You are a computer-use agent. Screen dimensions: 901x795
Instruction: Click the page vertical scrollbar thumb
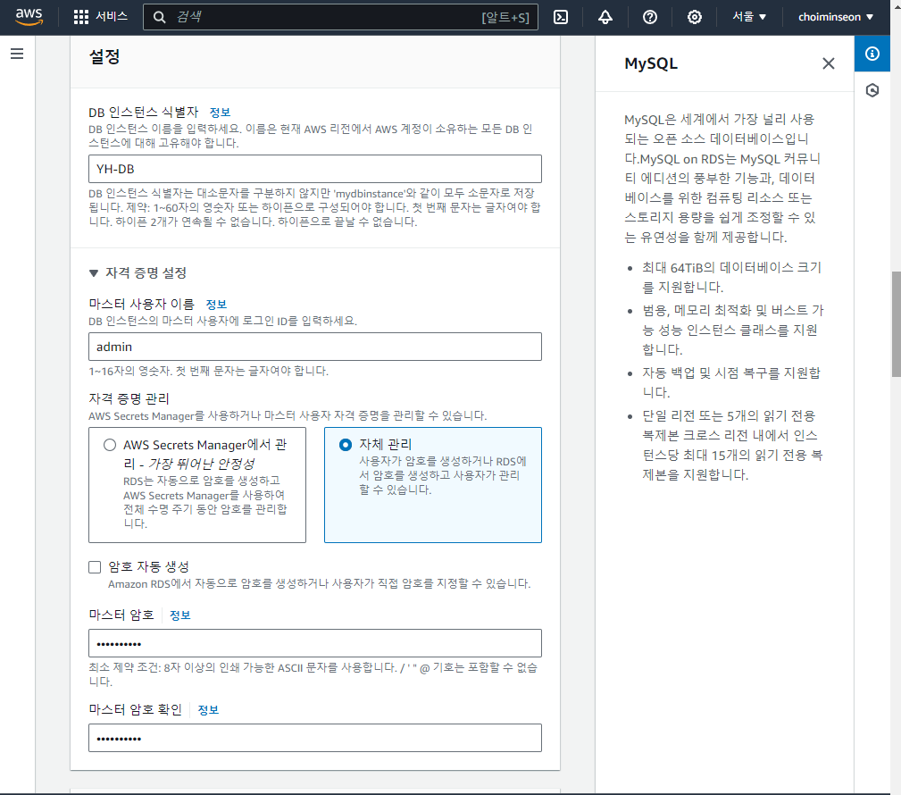coord(896,324)
